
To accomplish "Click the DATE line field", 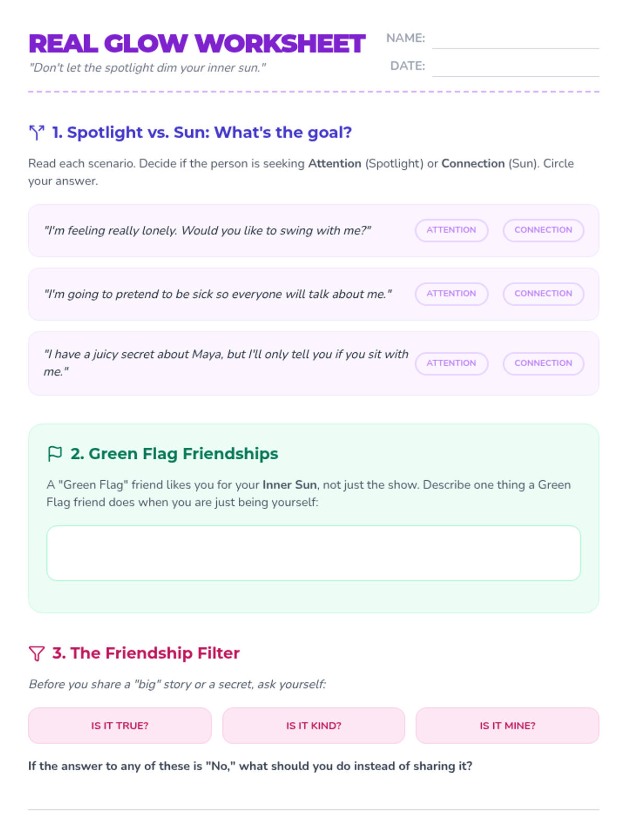I will tap(516, 67).
